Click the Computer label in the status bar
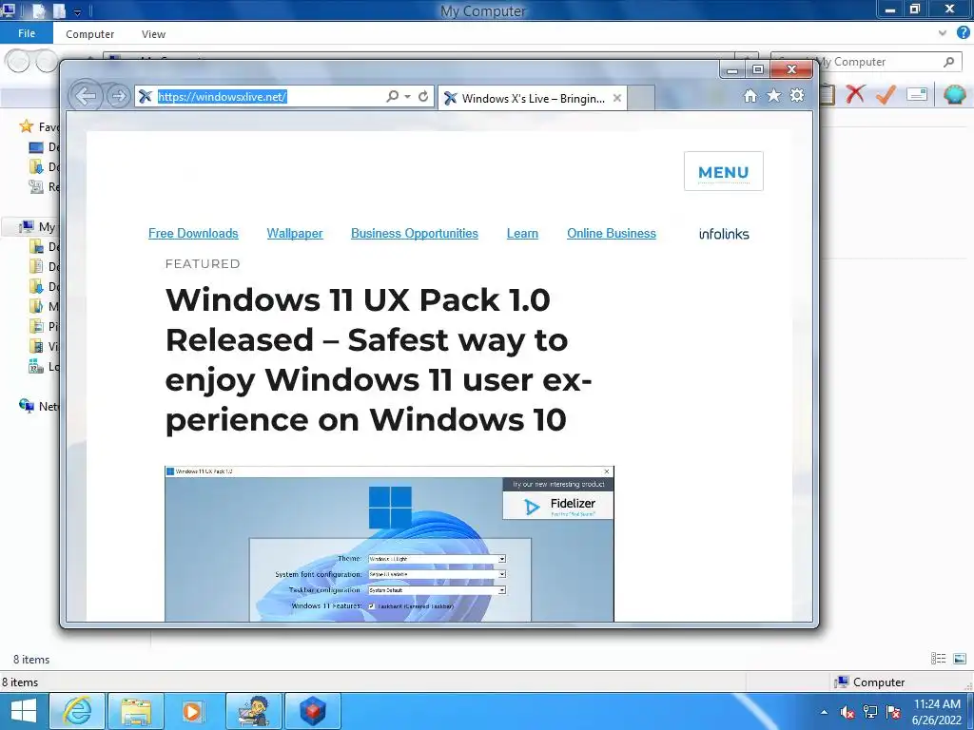Viewport: 974px width, 730px height. 878,682
